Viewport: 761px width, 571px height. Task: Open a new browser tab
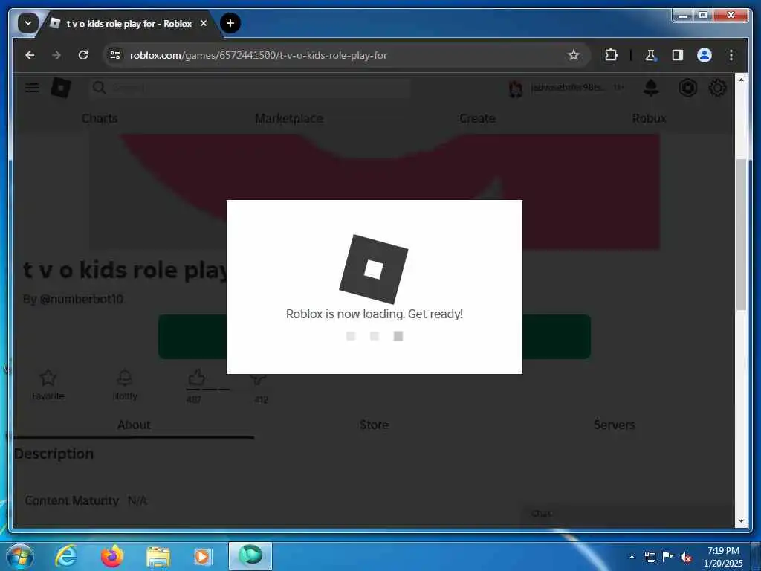pyautogui.click(x=230, y=23)
